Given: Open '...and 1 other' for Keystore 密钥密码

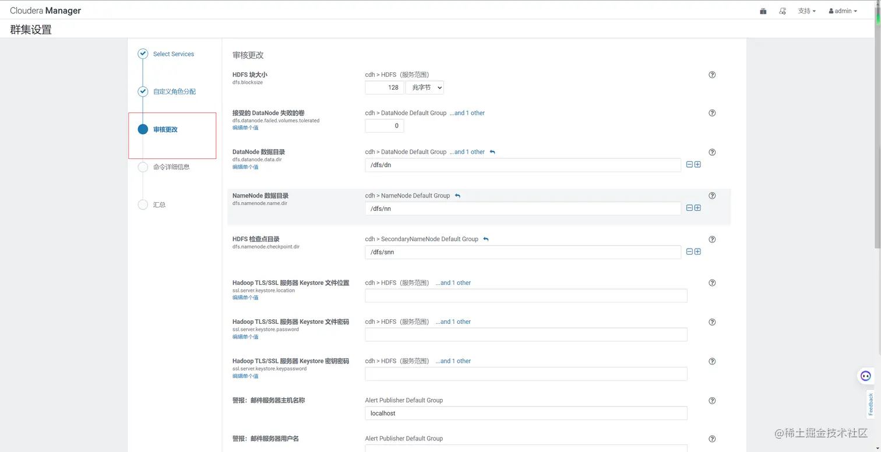Looking at the screenshot, I should pyautogui.click(x=453, y=361).
